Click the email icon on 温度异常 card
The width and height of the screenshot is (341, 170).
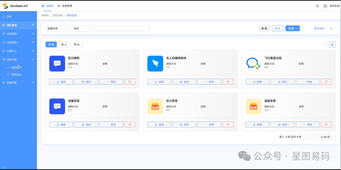coord(253,106)
